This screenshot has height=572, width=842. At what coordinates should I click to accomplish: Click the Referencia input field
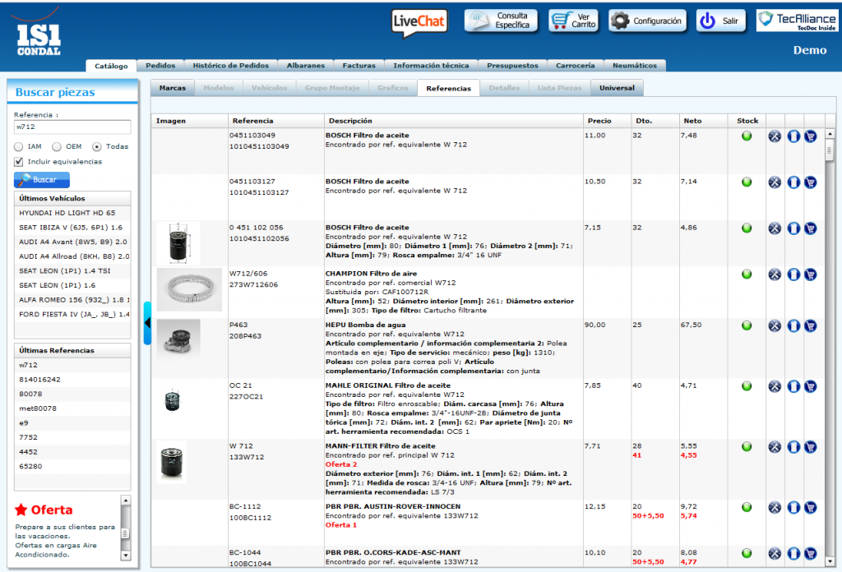(72, 127)
